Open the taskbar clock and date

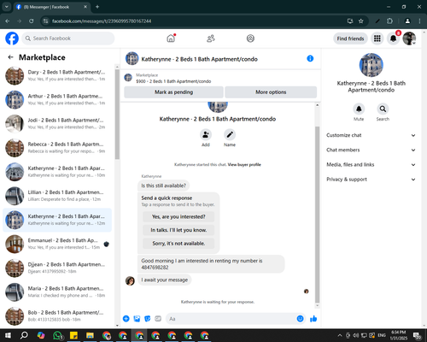click(x=399, y=335)
